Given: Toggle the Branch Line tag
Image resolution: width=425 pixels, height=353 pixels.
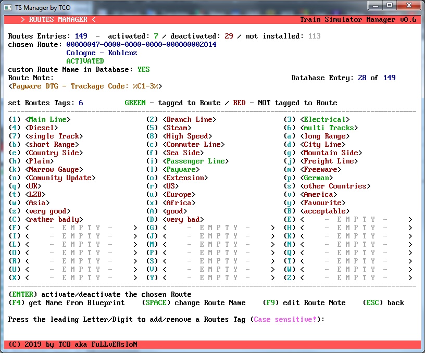Looking at the screenshot, I should click(x=181, y=119).
